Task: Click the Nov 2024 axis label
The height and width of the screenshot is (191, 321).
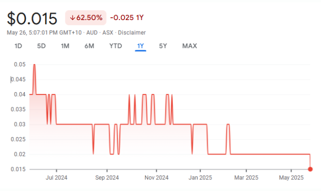Action: point(156,178)
